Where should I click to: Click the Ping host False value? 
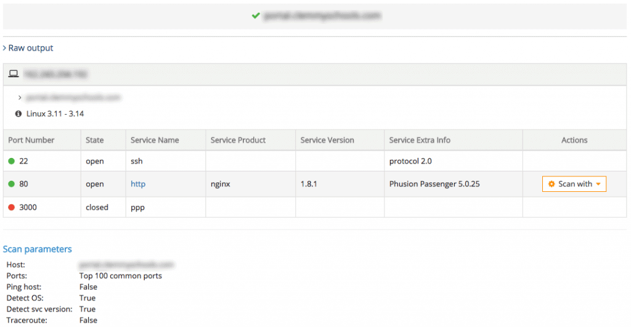pos(88,287)
